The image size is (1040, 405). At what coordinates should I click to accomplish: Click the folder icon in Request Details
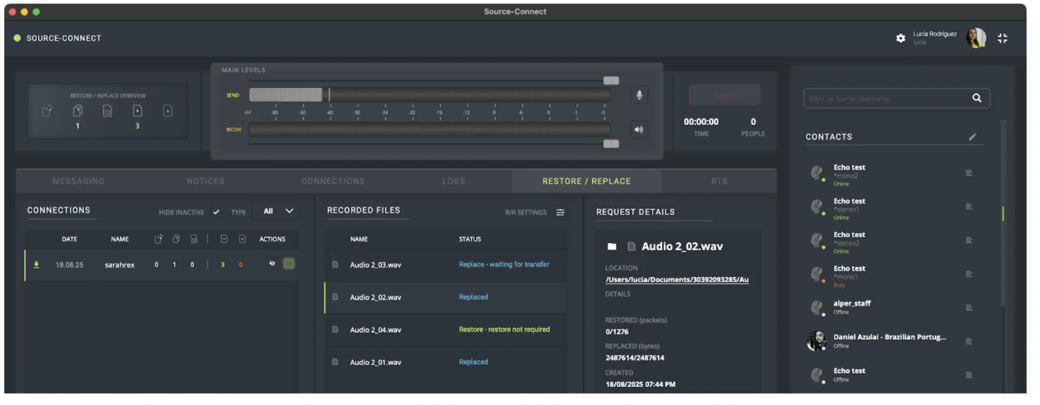point(611,247)
